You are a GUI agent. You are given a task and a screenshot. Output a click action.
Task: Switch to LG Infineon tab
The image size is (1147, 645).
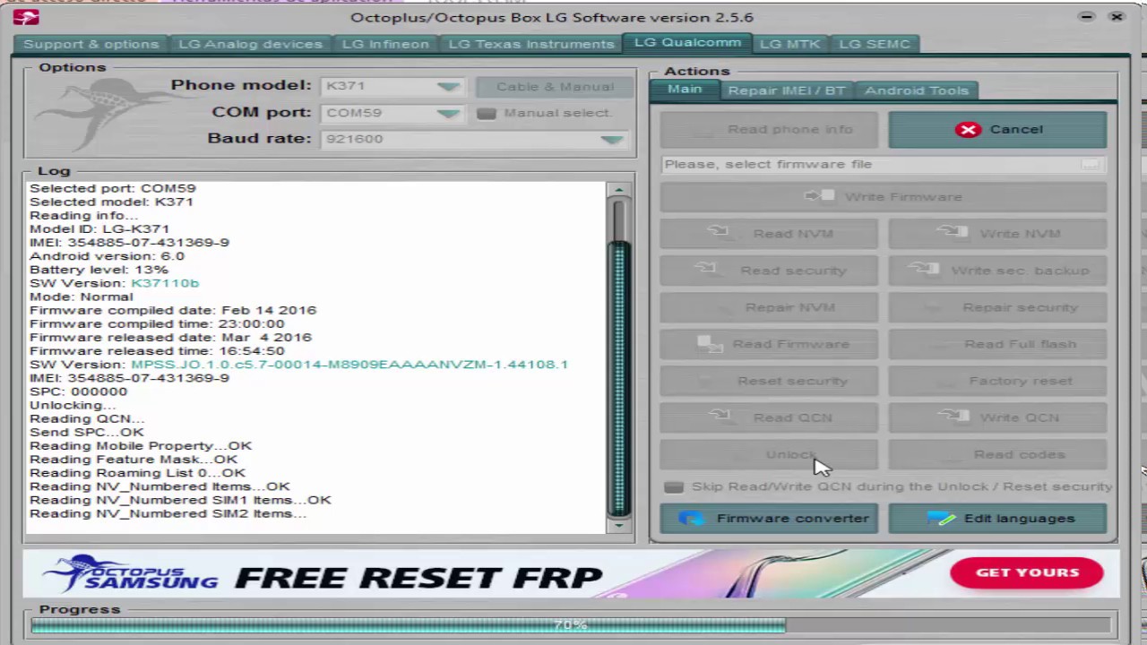[385, 44]
